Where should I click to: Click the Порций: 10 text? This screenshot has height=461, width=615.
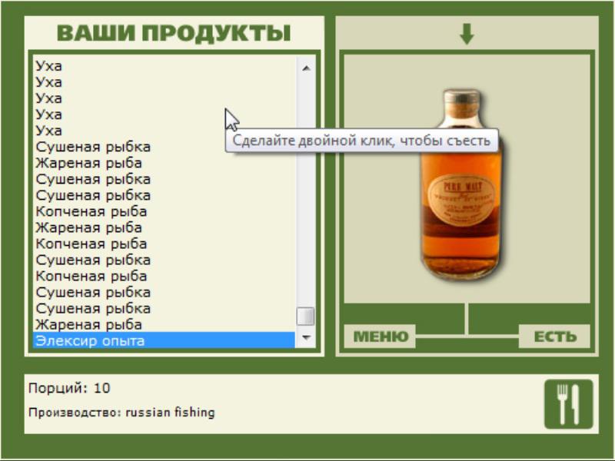click(69, 388)
